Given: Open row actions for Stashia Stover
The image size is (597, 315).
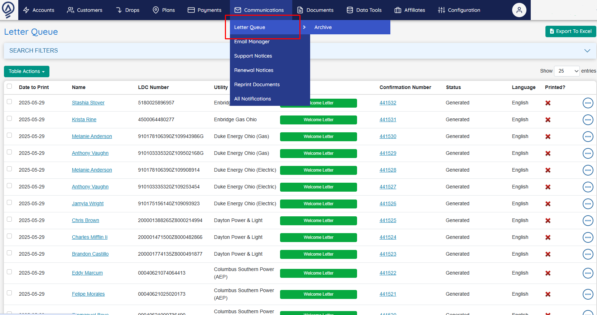Looking at the screenshot, I should pyautogui.click(x=588, y=103).
